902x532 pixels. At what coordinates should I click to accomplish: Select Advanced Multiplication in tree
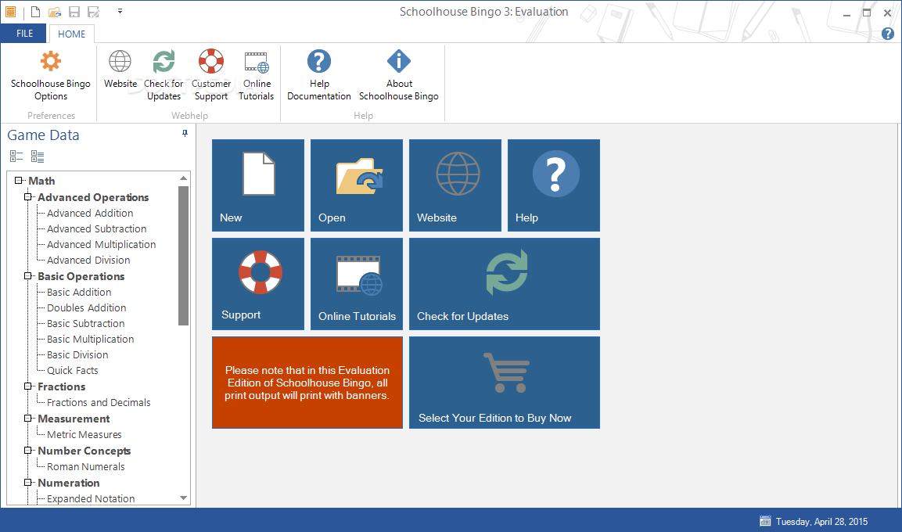tap(101, 244)
